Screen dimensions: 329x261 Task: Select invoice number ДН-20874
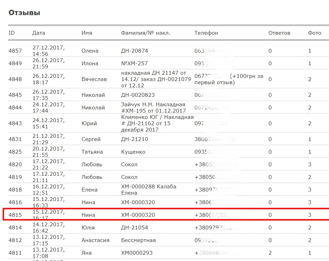tap(134, 51)
